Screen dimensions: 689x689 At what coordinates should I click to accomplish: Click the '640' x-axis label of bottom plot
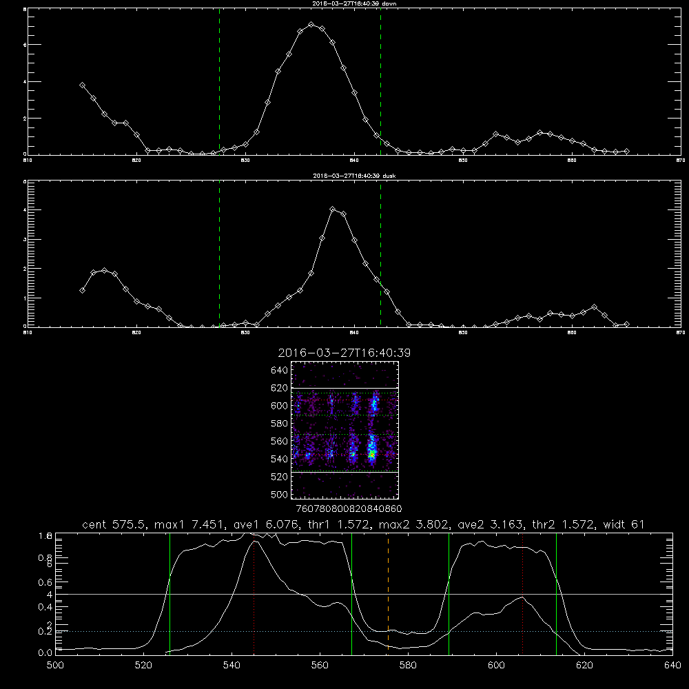(x=672, y=666)
